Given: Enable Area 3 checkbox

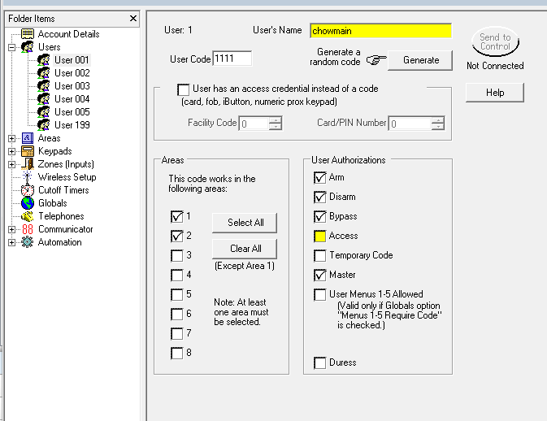Looking at the screenshot, I should [x=177, y=256].
